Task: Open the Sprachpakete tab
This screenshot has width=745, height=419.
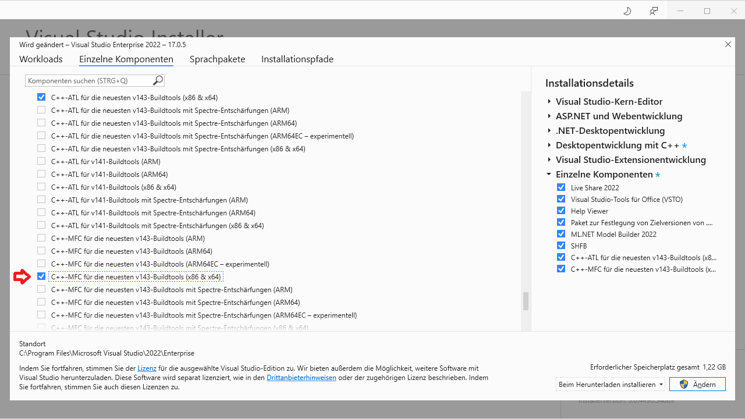Action: point(217,59)
